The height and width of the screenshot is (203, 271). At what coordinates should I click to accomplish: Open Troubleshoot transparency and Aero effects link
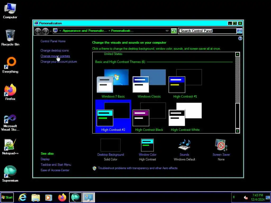point(138,168)
